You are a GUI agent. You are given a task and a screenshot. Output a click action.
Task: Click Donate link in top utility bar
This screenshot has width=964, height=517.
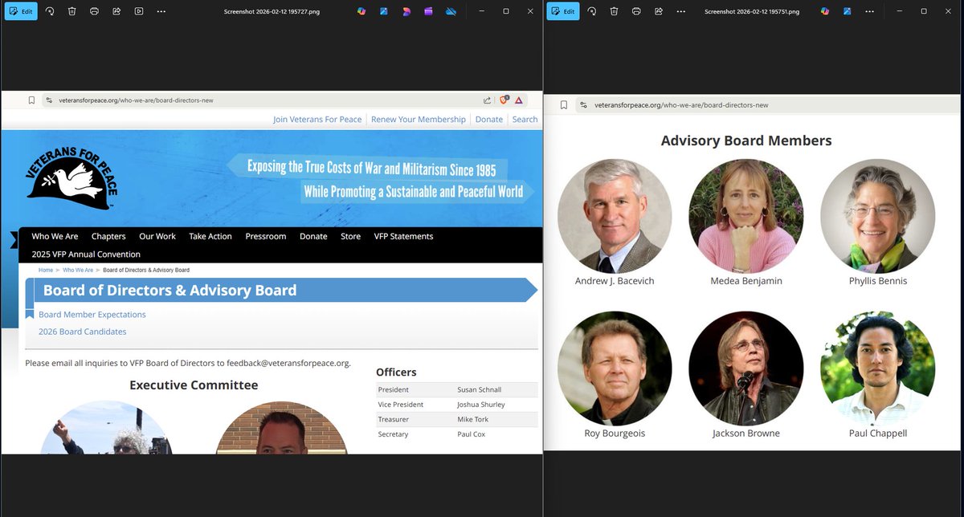tap(489, 120)
